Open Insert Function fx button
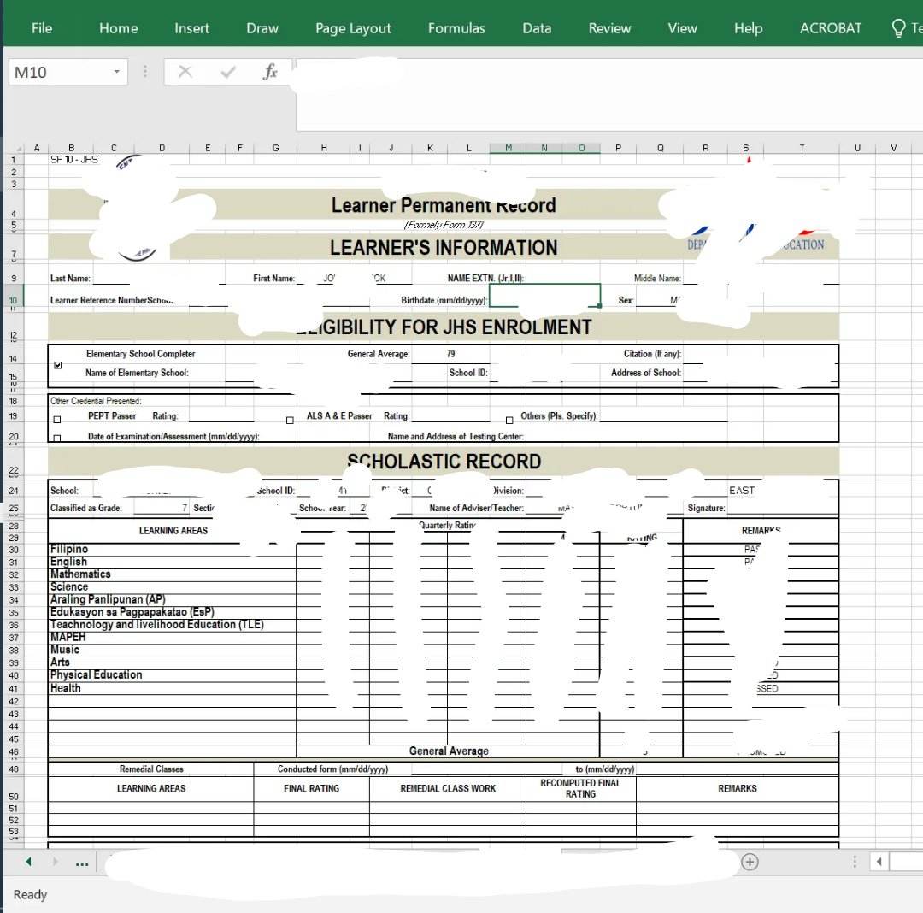The image size is (923, 913). tap(270, 72)
